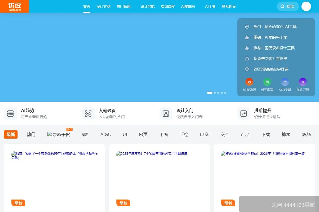
Task: Open 设计文章 from the navigation bar
Action: point(103,6)
